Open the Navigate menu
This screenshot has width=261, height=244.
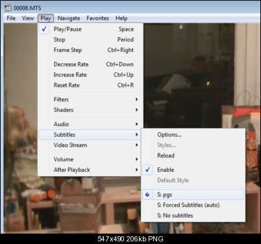click(69, 18)
